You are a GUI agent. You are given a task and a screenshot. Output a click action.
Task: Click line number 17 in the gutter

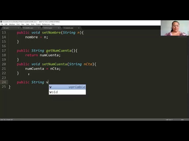[x=4, y=51]
